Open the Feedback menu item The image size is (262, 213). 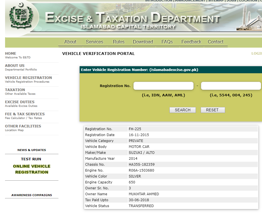pyautogui.click(x=191, y=42)
